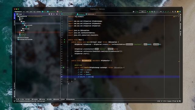Collapse the MovieHandler class fold marker in the gutter
Viewport: 195px width, 110px height.
coord(68,61)
